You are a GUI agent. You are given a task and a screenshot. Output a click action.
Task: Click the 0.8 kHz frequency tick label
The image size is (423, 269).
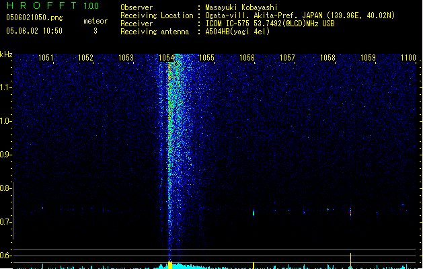pos(5,188)
